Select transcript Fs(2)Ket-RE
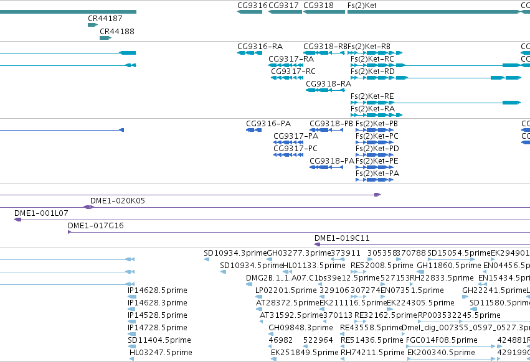530x362 pixels. (436, 103)
